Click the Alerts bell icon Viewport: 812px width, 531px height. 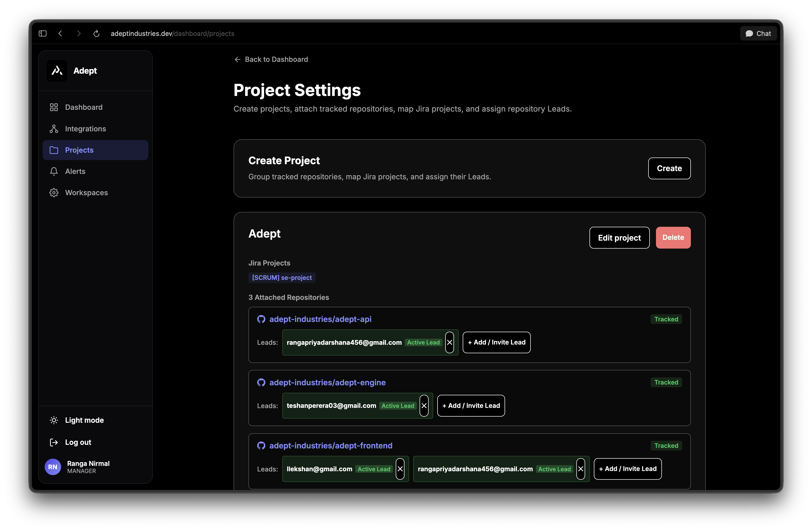point(54,171)
